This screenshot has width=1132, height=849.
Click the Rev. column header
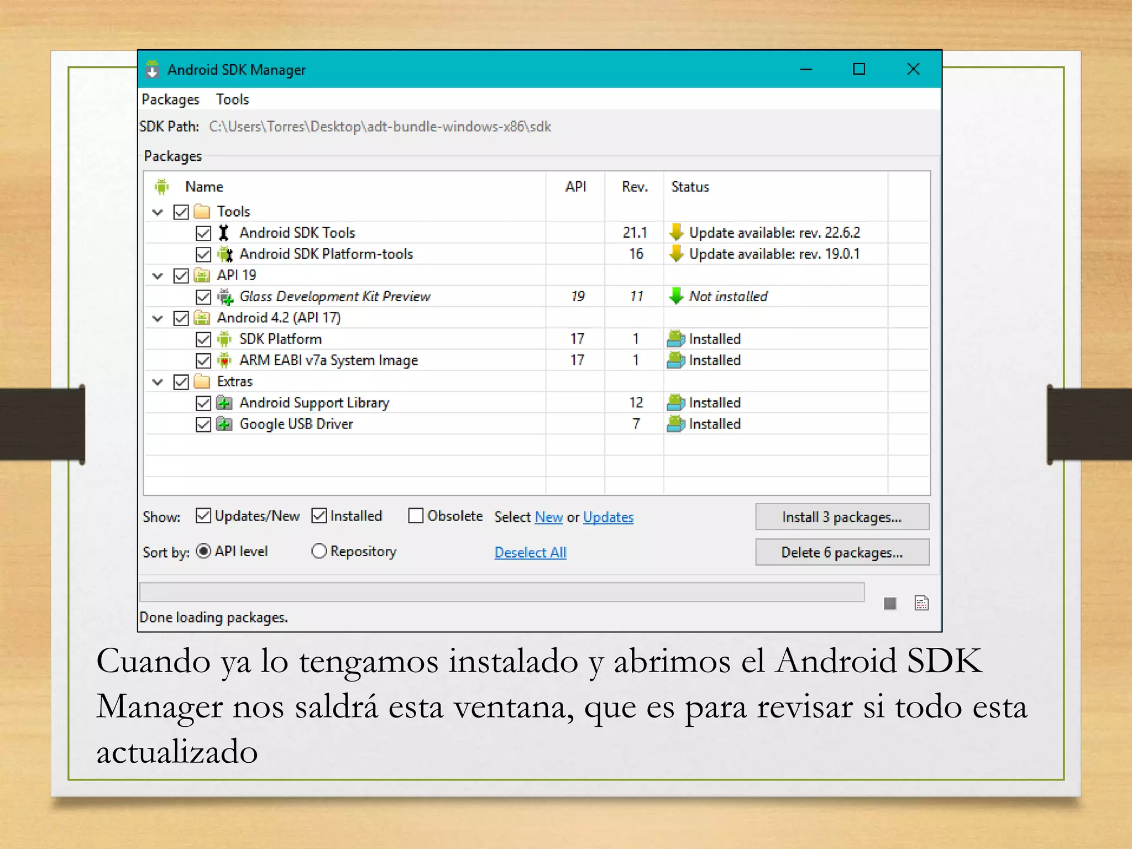point(635,187)
